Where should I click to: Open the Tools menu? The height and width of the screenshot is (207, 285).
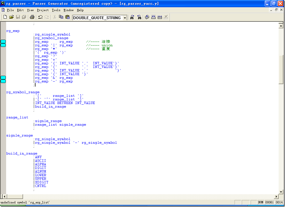pos(56,10)
